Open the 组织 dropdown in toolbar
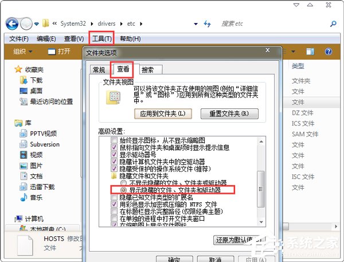This screenshot has width=344, height=262. click(23, 52)
